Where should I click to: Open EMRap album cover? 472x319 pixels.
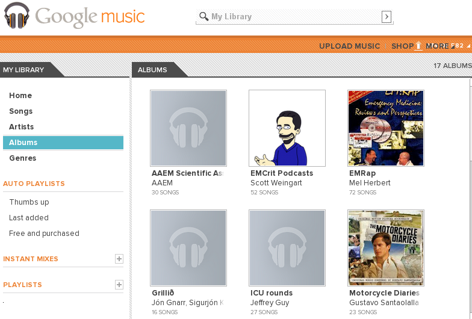pos(386,128)
